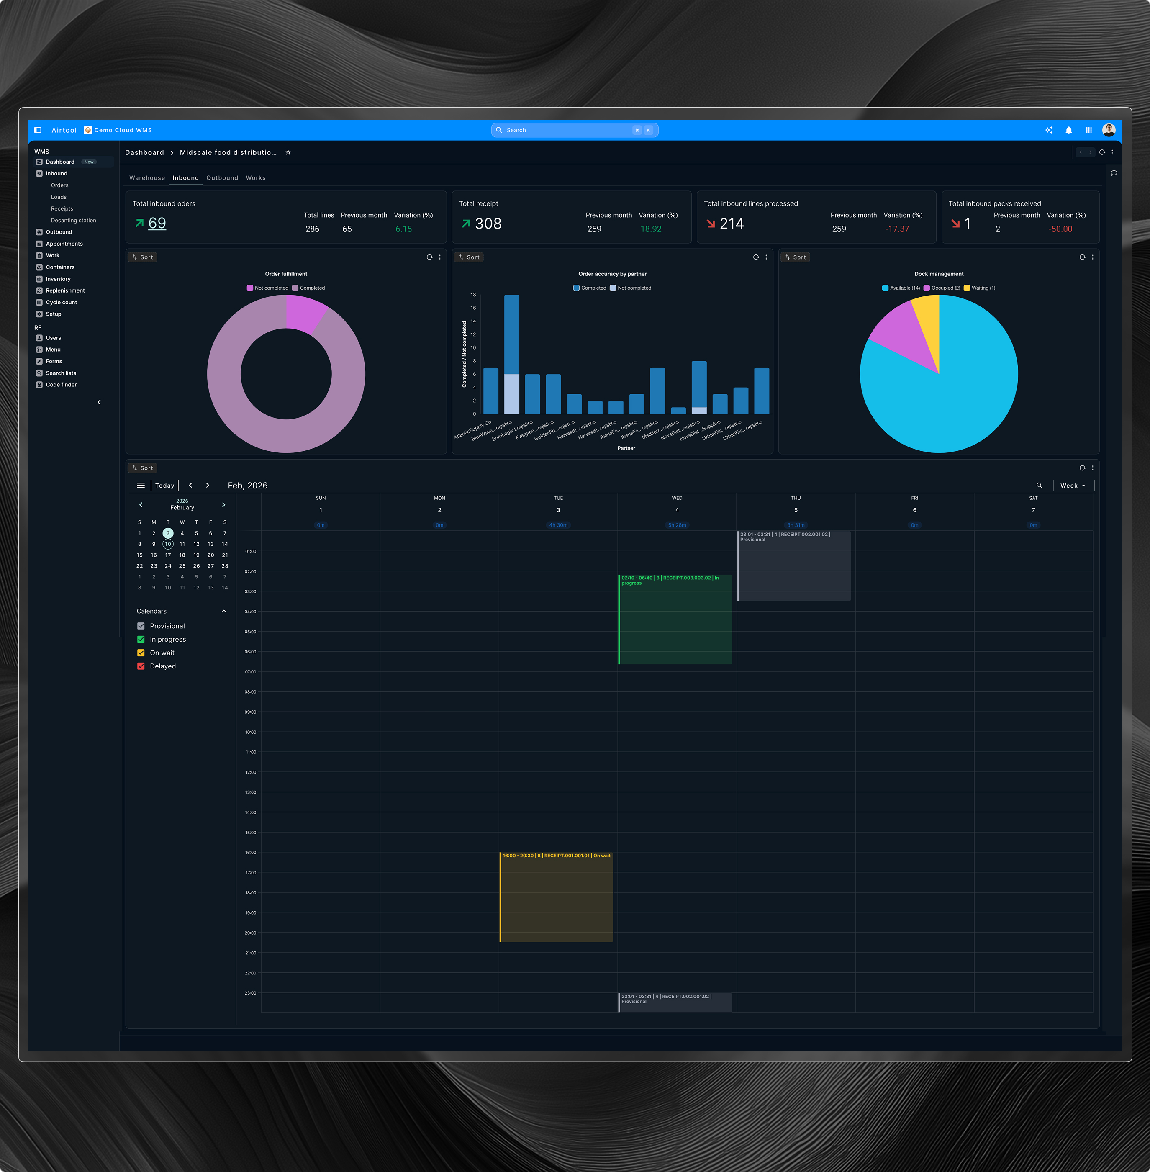Open the Week view dropdown
This screenshot has height=1172, width=1150.
click(1073, 486)
